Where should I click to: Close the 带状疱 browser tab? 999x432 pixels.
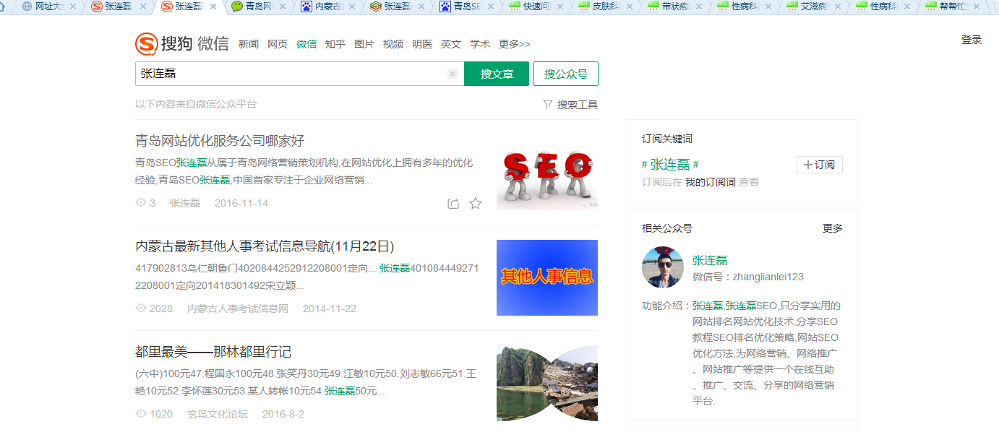(x=699, y=7)
